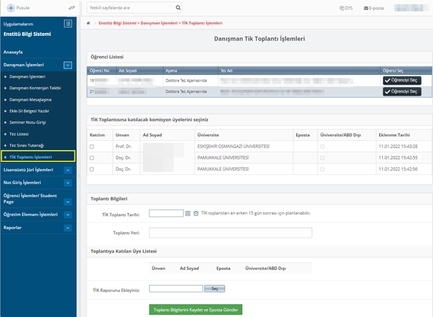The image size is (433, 317).
Task: Open Anasayfa in the sidebar
Action: point(13,52)
